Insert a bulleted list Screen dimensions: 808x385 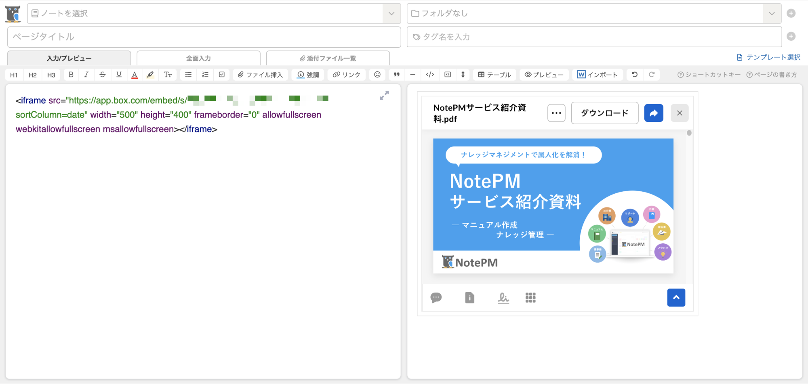(x=188, y=75)
